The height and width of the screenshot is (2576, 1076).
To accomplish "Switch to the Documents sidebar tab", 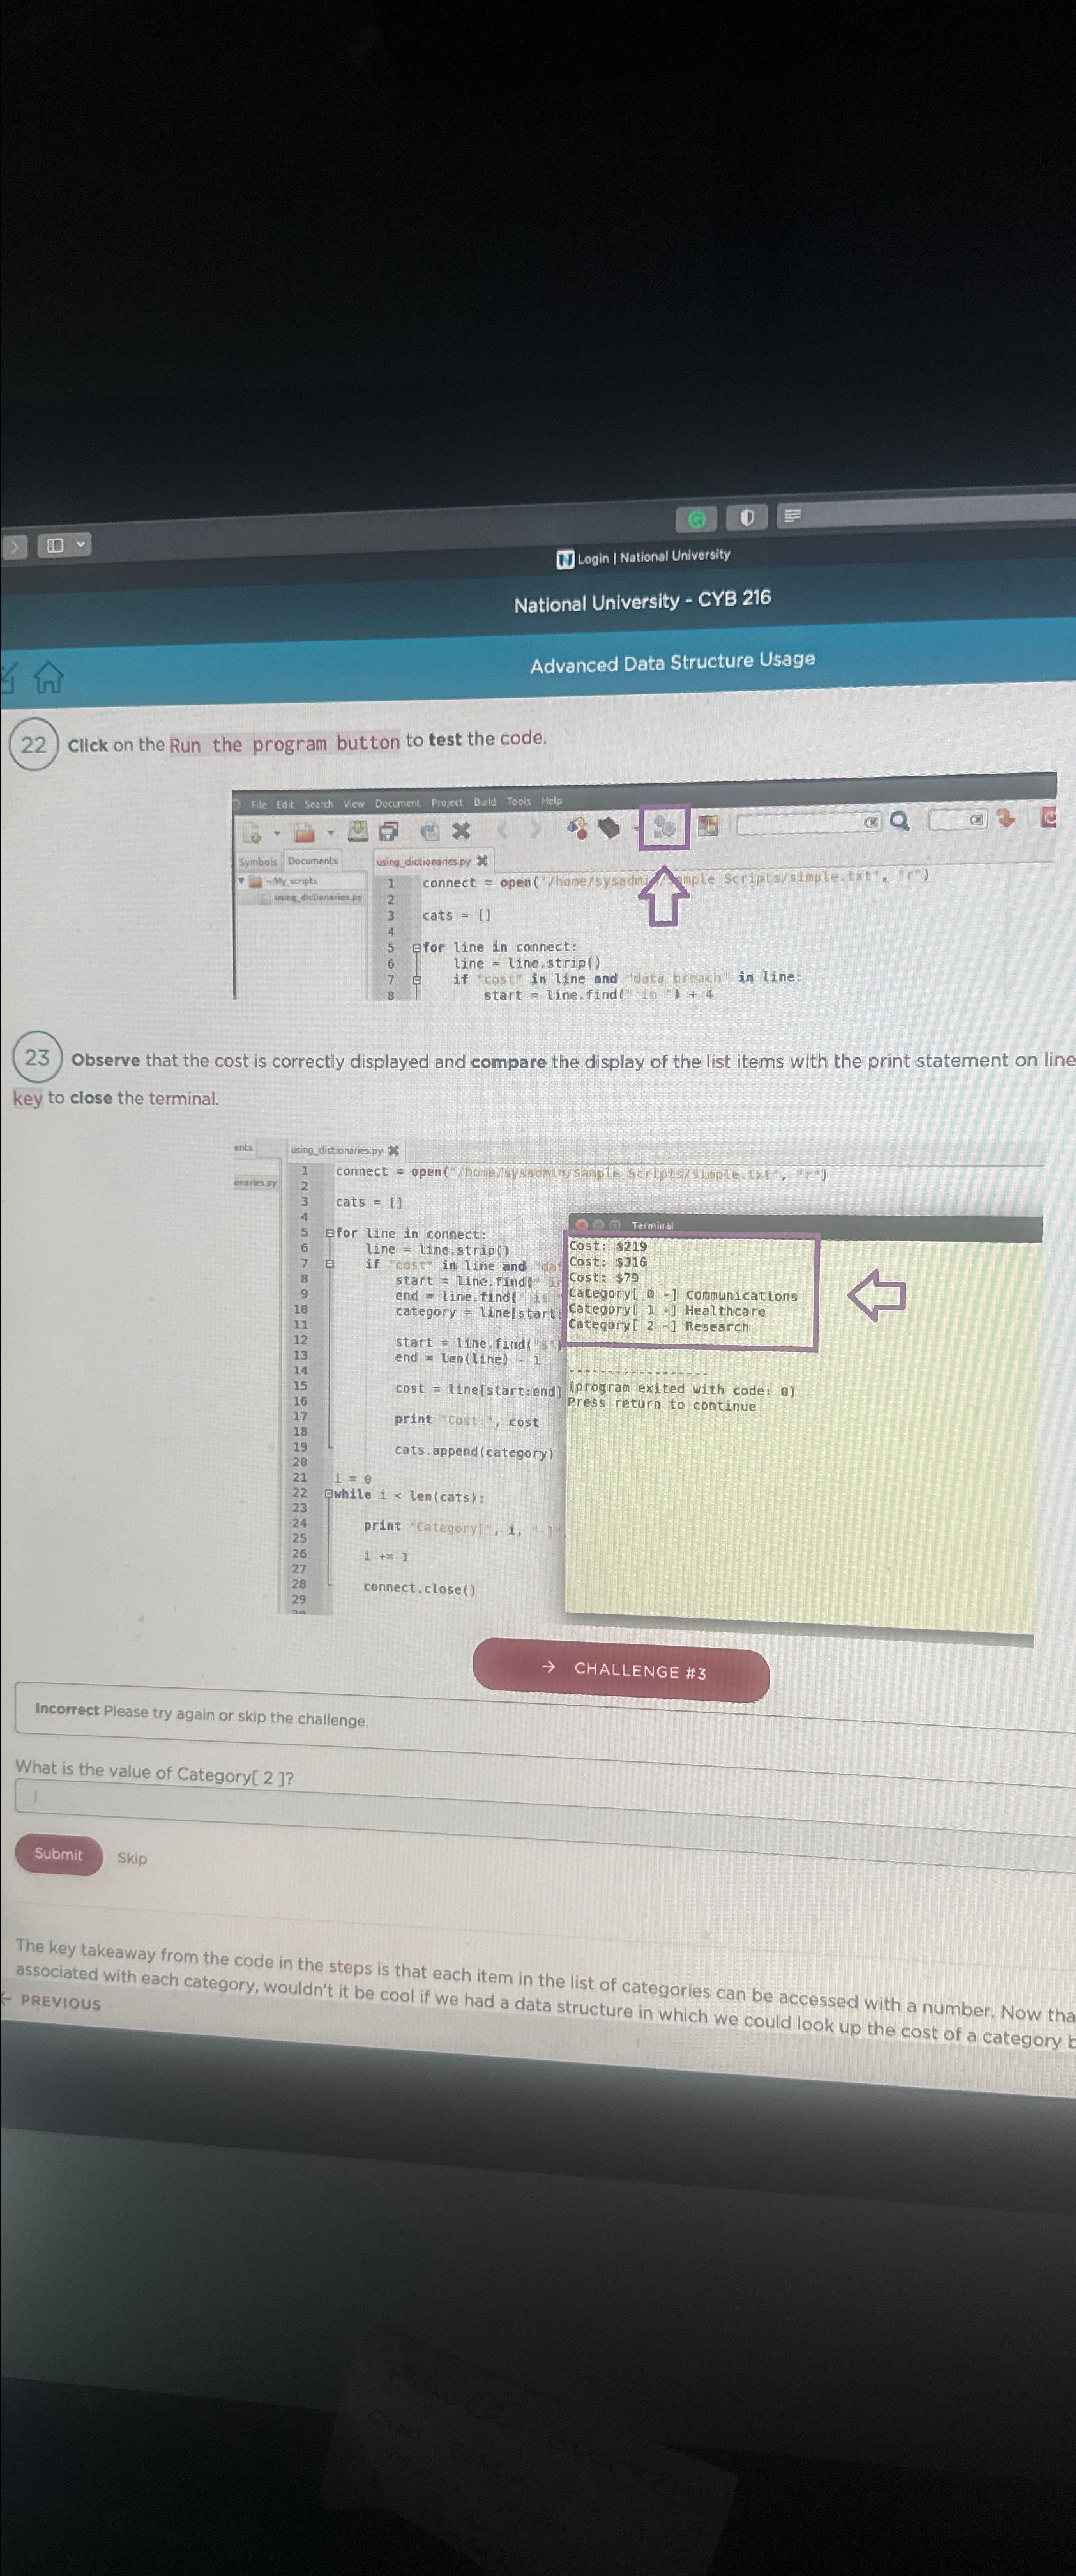I will (313, 861).
